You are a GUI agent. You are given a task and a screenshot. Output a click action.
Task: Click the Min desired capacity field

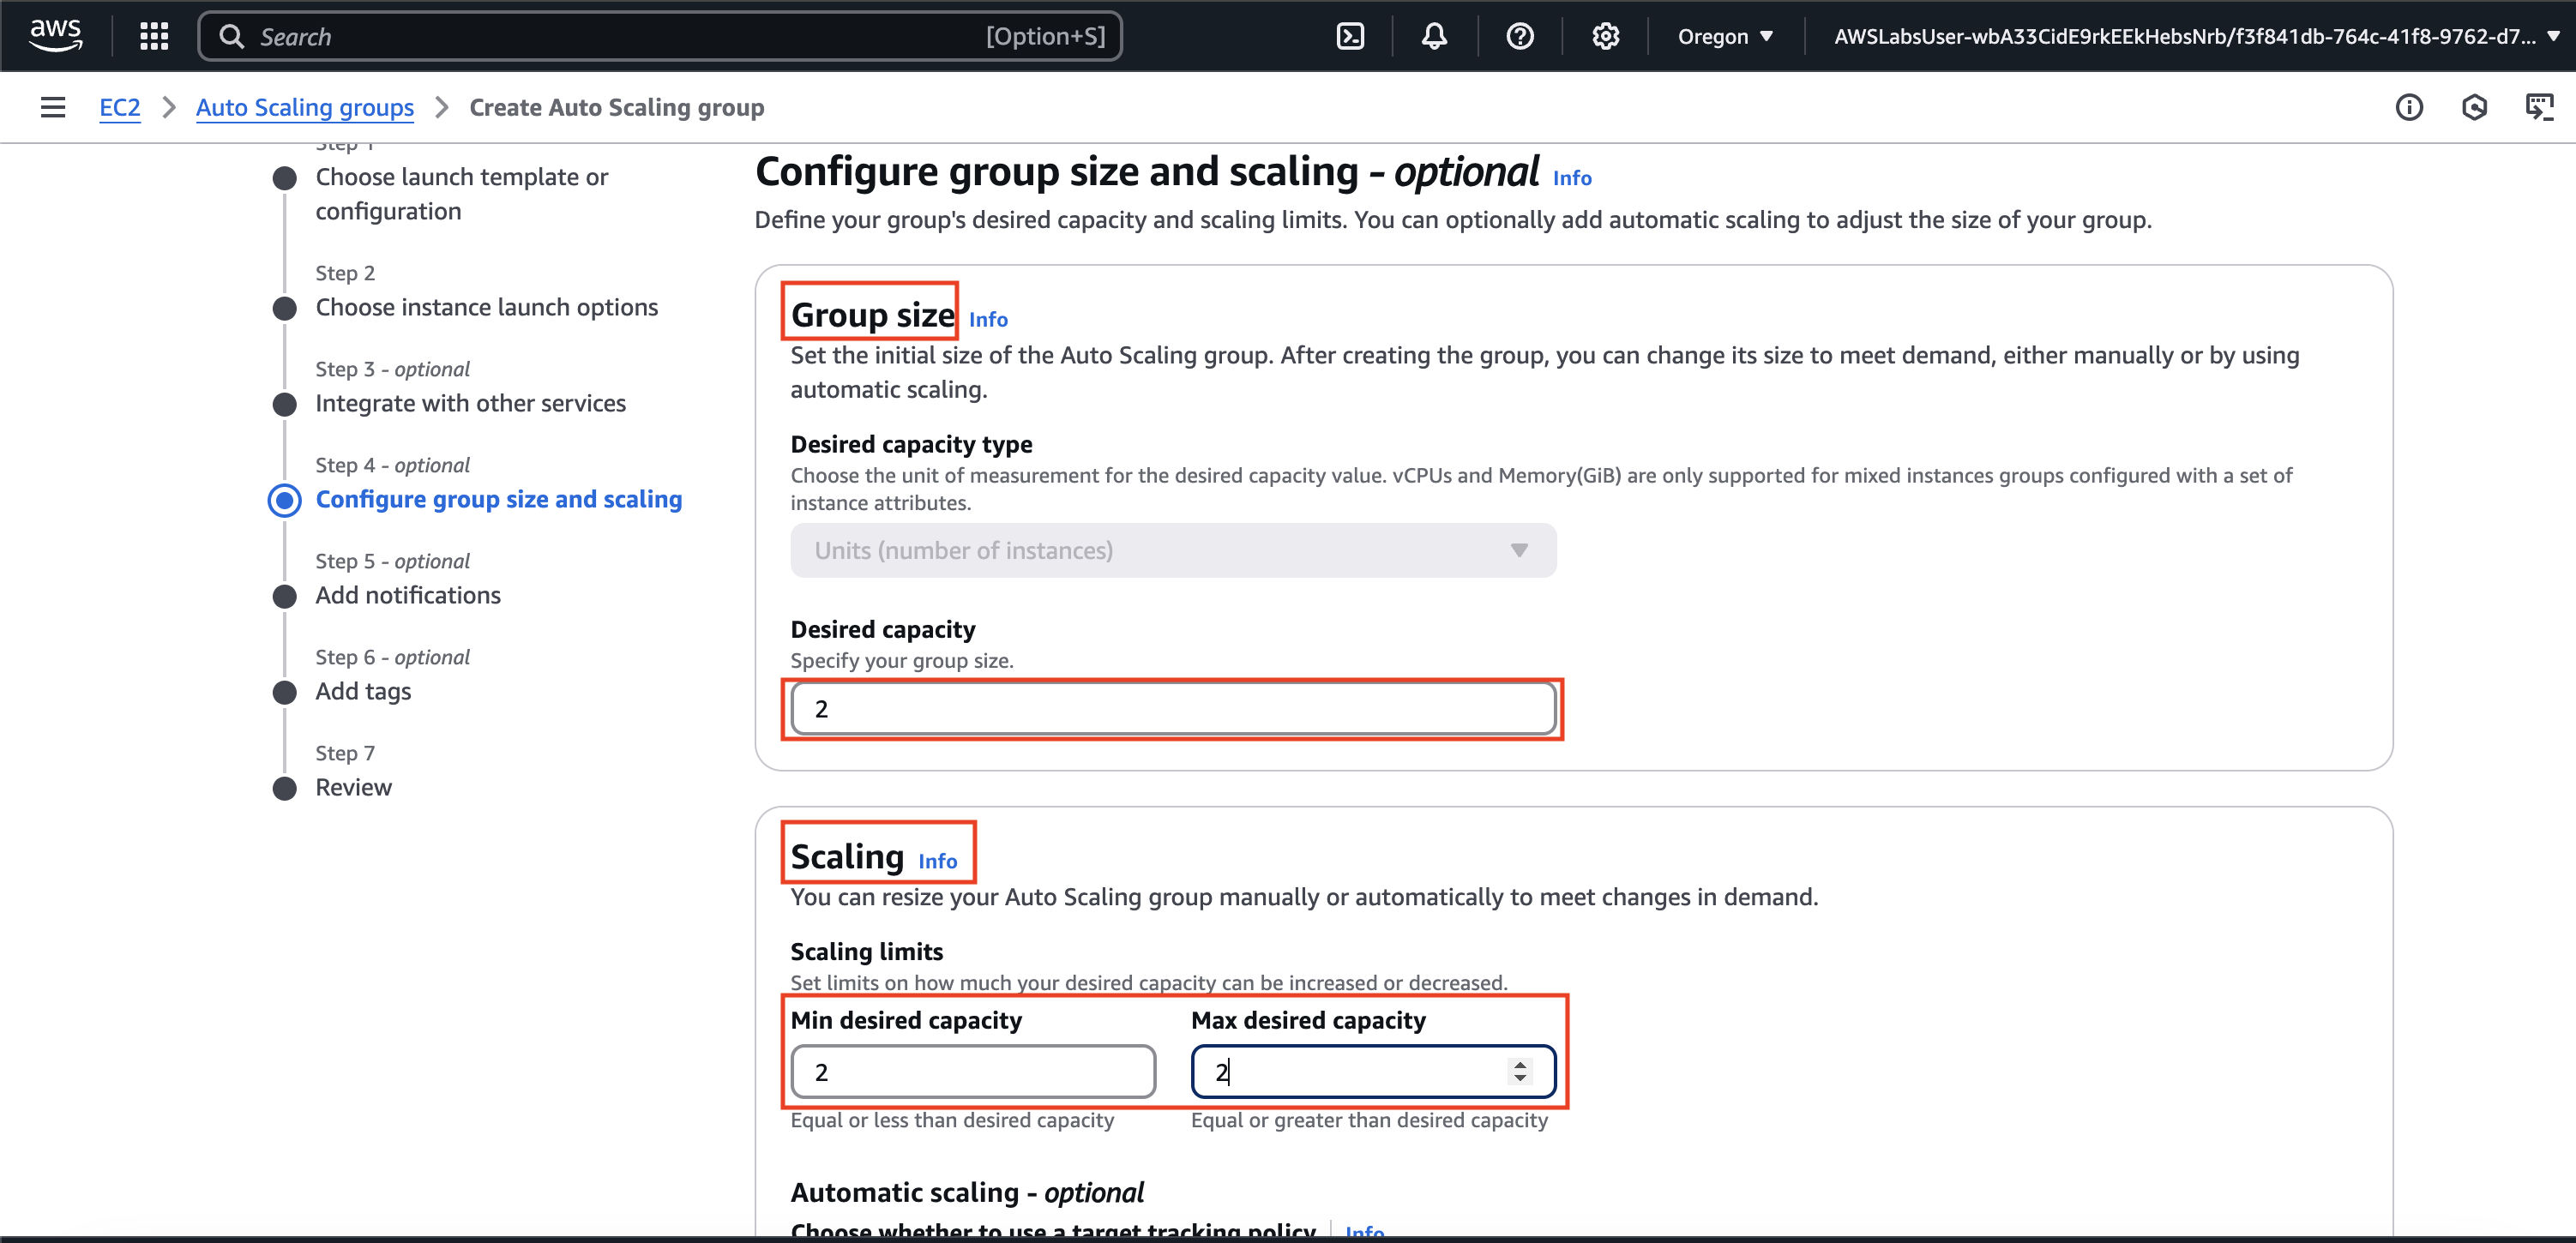click(972, 1072)
